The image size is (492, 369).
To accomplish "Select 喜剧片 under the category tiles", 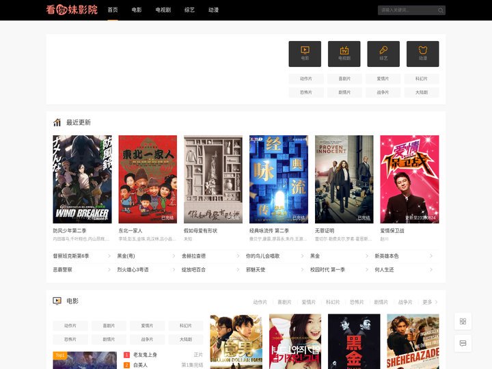I will tap(344, 79).
